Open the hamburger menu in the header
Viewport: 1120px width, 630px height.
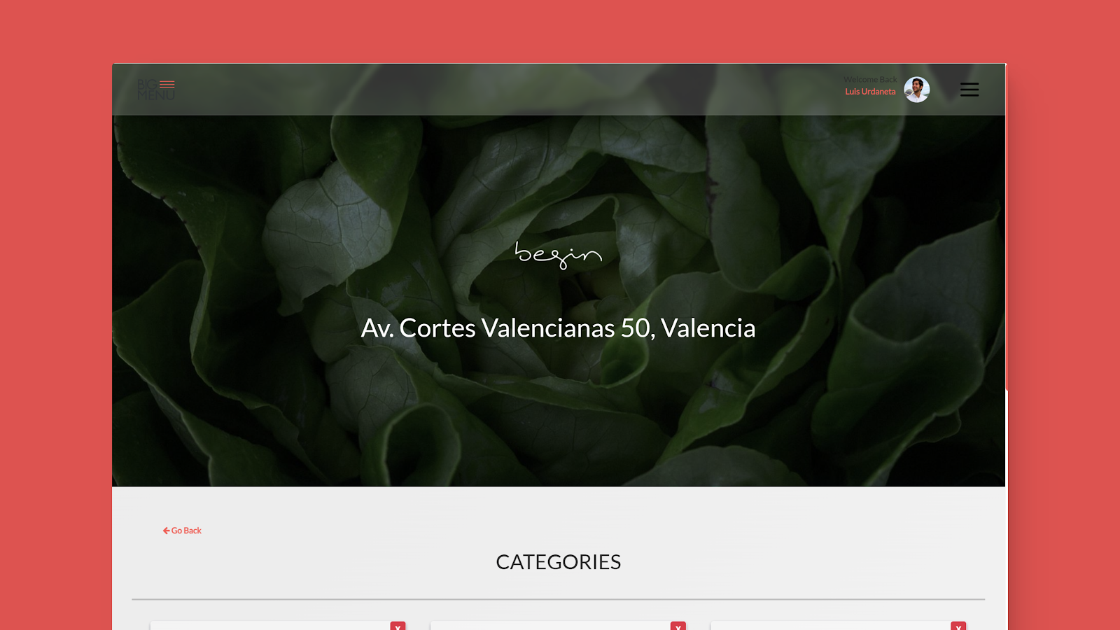click(969, 90)
